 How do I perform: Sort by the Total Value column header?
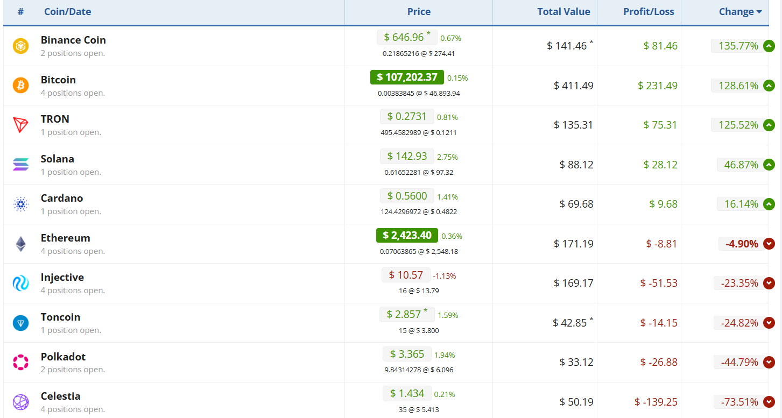click(x=563, y=12)
